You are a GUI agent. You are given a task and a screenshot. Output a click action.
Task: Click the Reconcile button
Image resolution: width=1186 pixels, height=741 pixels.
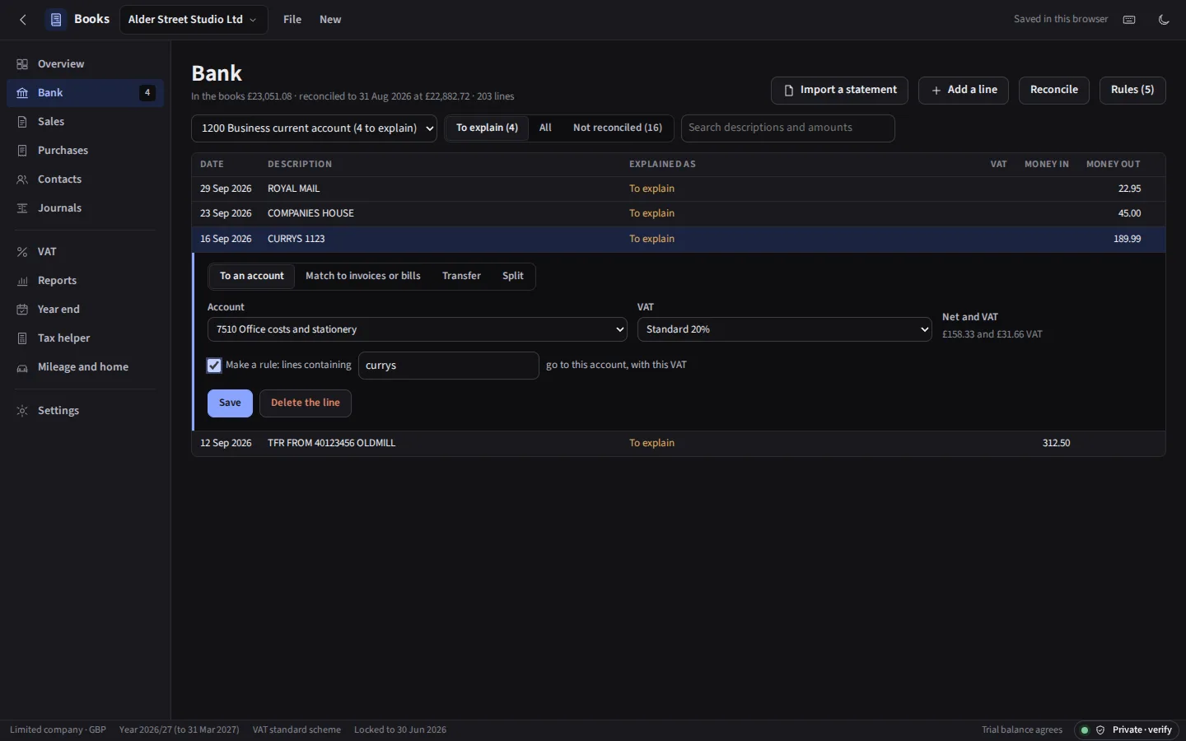tap(1054, 91)
